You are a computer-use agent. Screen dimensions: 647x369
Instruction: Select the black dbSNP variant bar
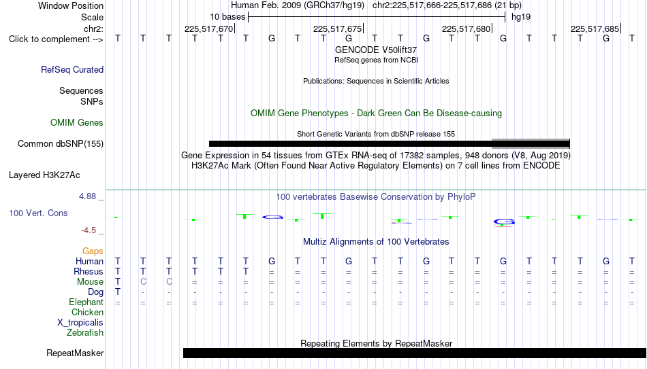pyautogui.click(x=350, y=144)
